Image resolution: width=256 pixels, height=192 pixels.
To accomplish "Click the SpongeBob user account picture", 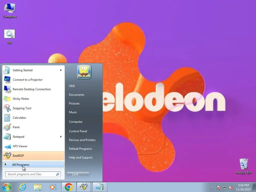I will (84, 72).
